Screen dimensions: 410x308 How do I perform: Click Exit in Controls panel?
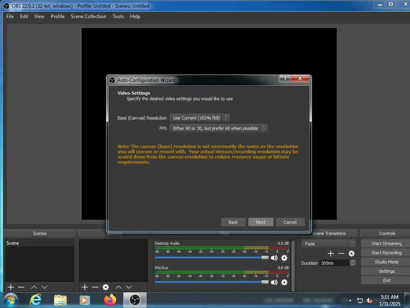[386, 280]
